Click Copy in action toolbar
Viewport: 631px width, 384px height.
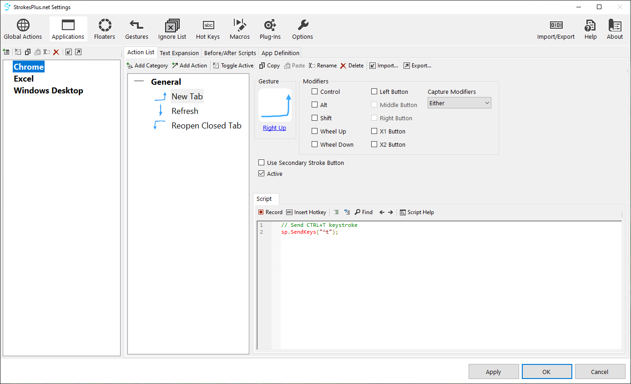(x=269, y=66)
